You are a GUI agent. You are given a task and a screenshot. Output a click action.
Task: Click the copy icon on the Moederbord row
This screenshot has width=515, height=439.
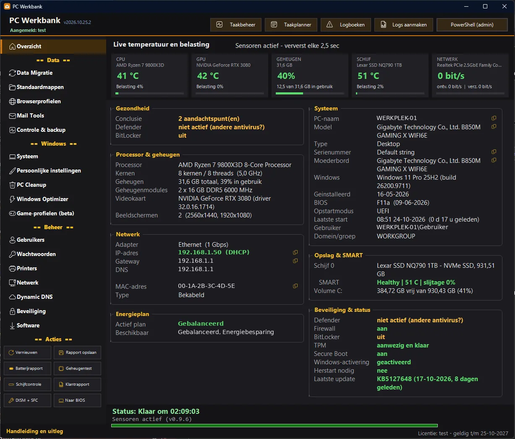[494, 160]
